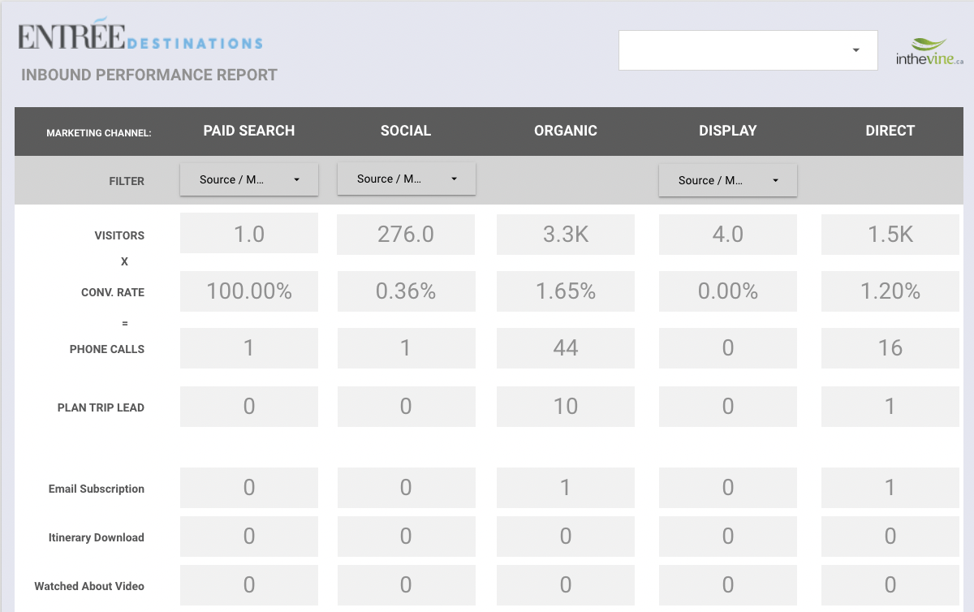Image resolution: width=974 pixels, height=612 pixels.
Task: Click the Inbound Performance Report title
Action: point(149,75)
